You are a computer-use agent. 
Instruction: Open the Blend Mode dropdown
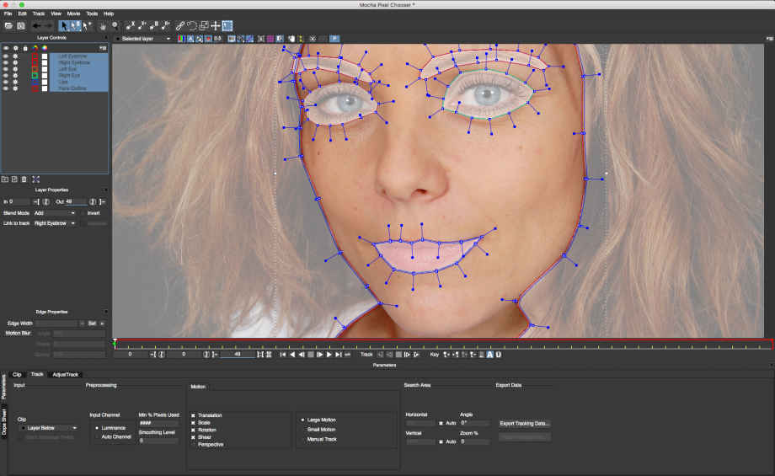[55, 213]
